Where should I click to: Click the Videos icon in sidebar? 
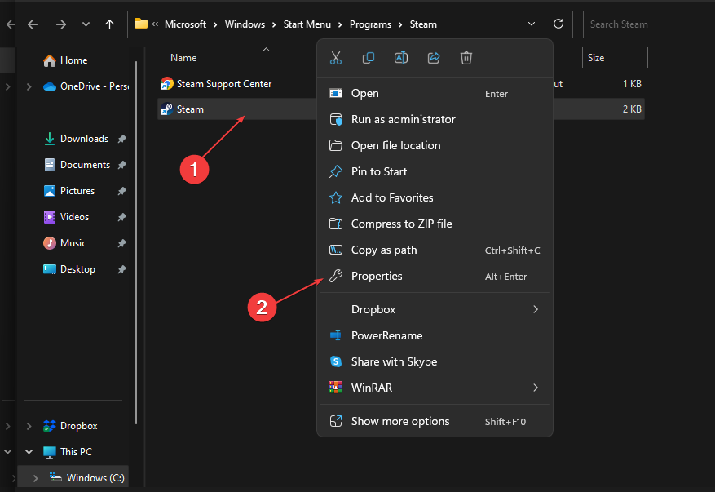49,217
